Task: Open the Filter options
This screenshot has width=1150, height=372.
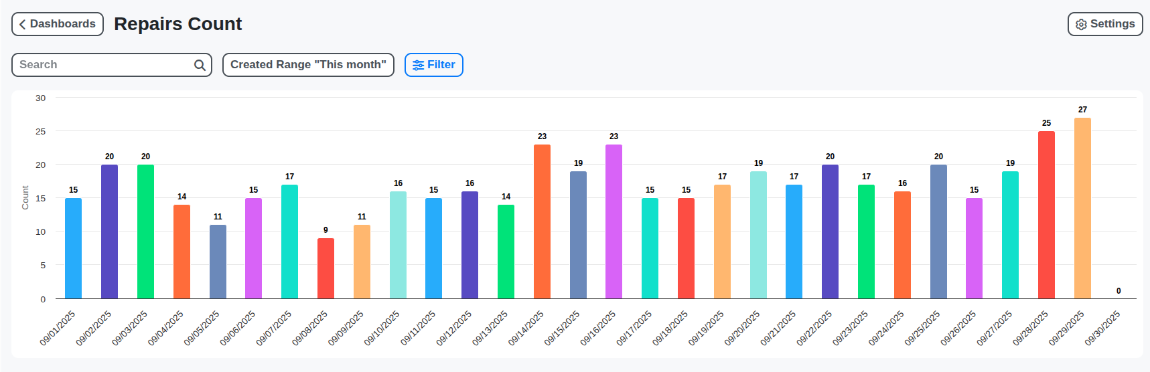Action: pyautogui.click(x=433, y=65)
